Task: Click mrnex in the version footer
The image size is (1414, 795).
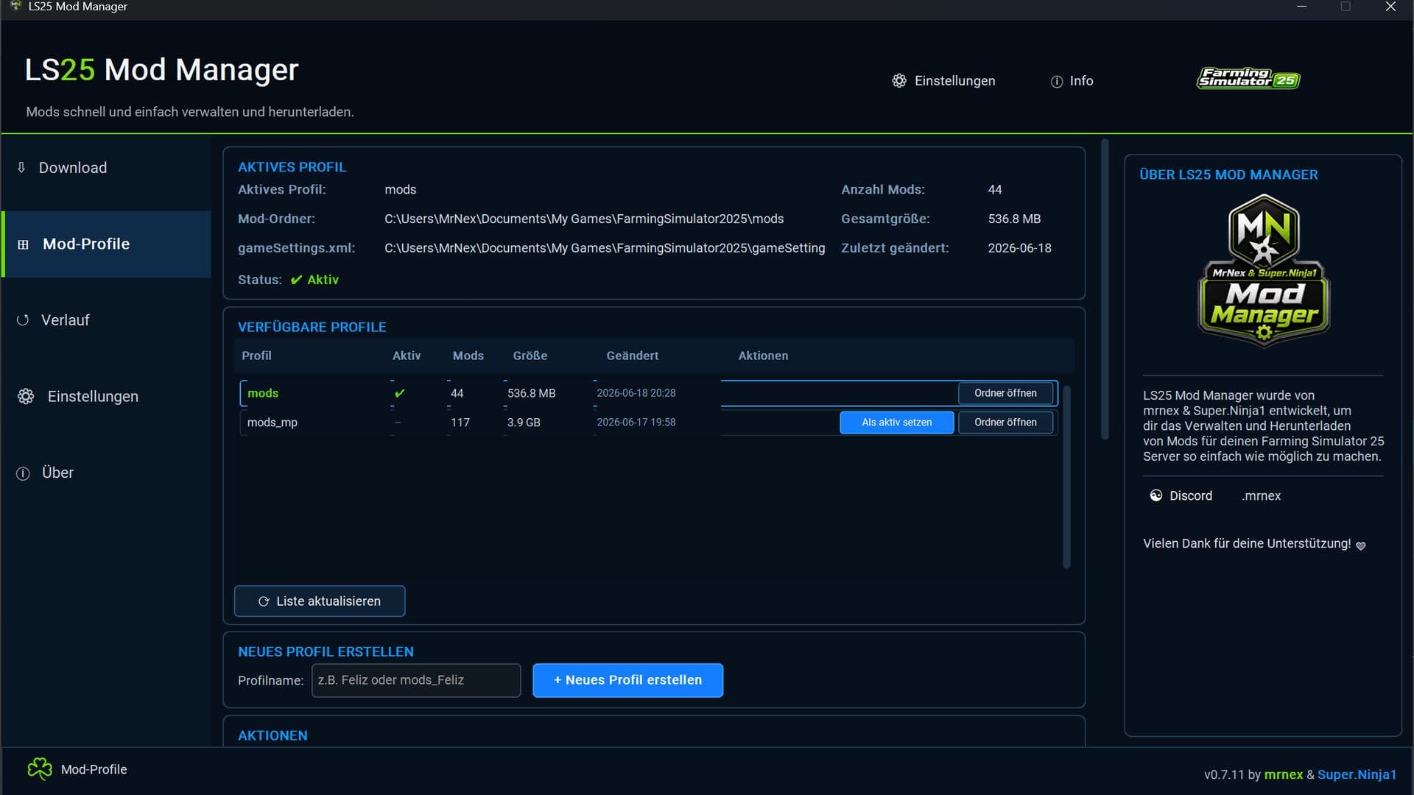Action: [1284, 774]
